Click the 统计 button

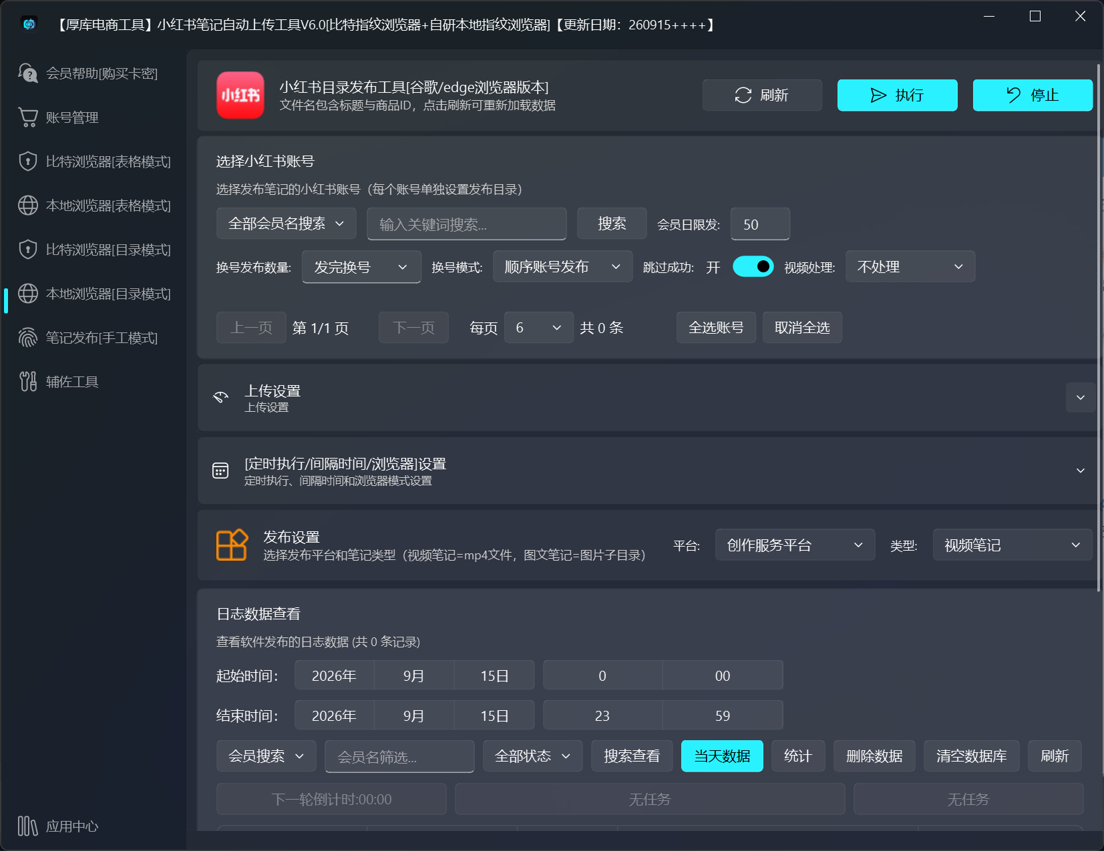[798, 756]
